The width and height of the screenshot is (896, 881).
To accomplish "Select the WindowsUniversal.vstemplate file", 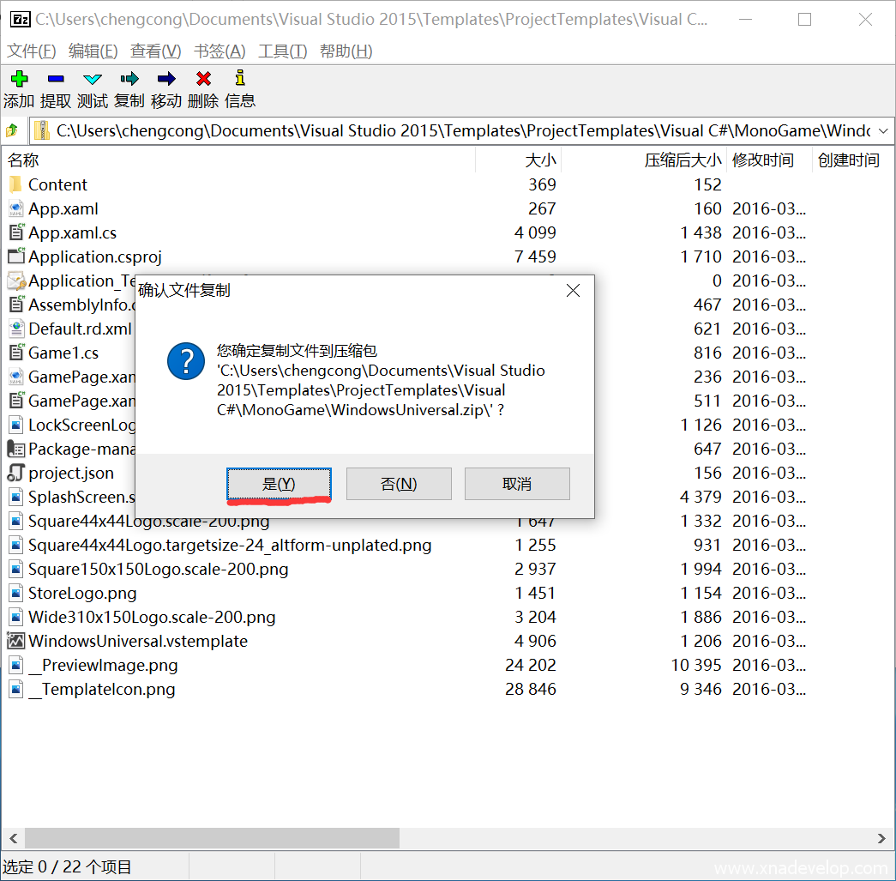I will pyautogui.click(x=137, y=641).
